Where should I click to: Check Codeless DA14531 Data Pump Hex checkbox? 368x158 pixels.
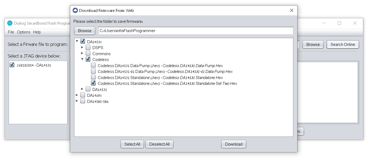pos(93,65)
